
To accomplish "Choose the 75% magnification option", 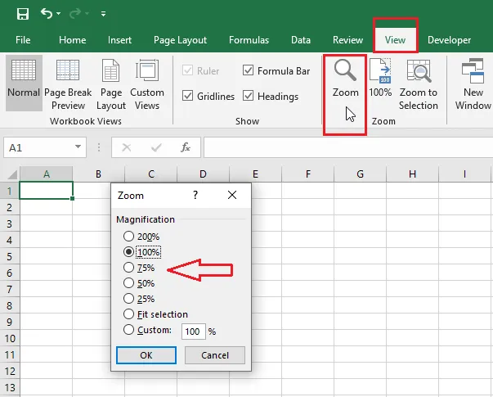I will click(x=128, y=268).
